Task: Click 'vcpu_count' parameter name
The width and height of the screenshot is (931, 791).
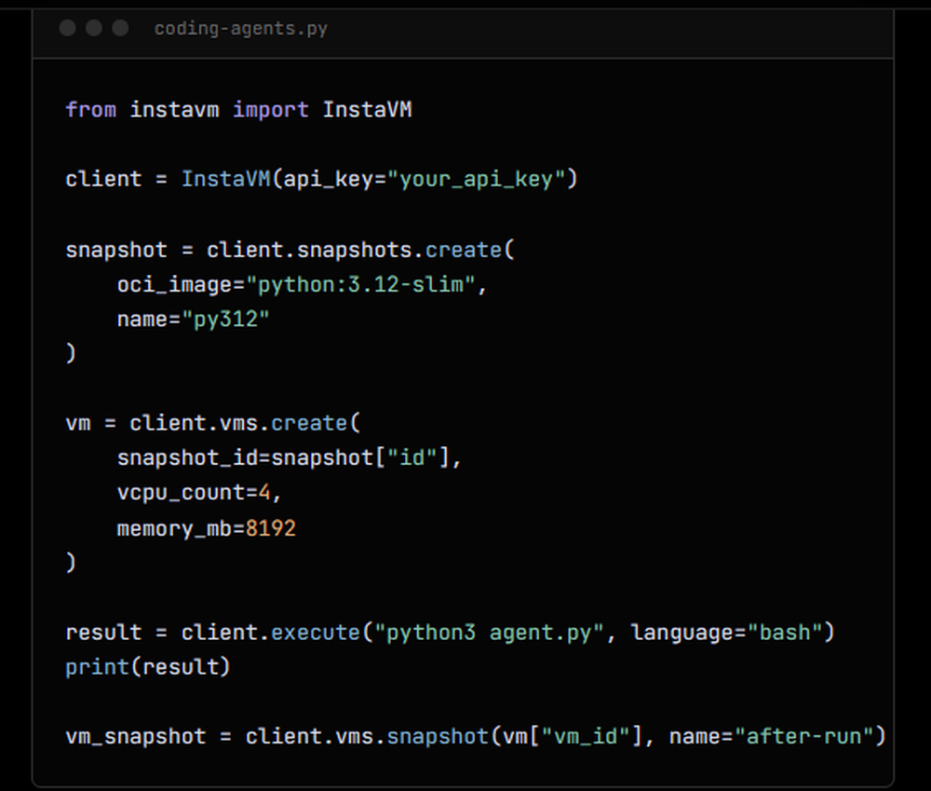Action: pos(182,493)
